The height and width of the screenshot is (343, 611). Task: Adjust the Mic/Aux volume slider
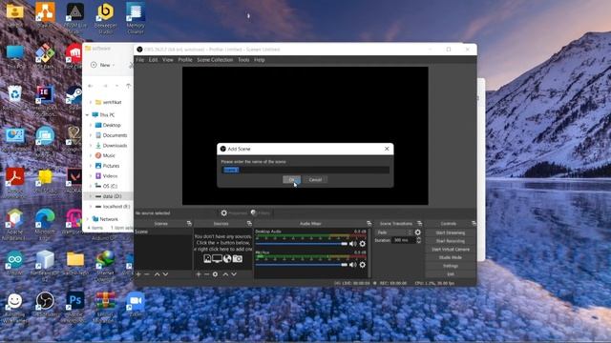302,265
